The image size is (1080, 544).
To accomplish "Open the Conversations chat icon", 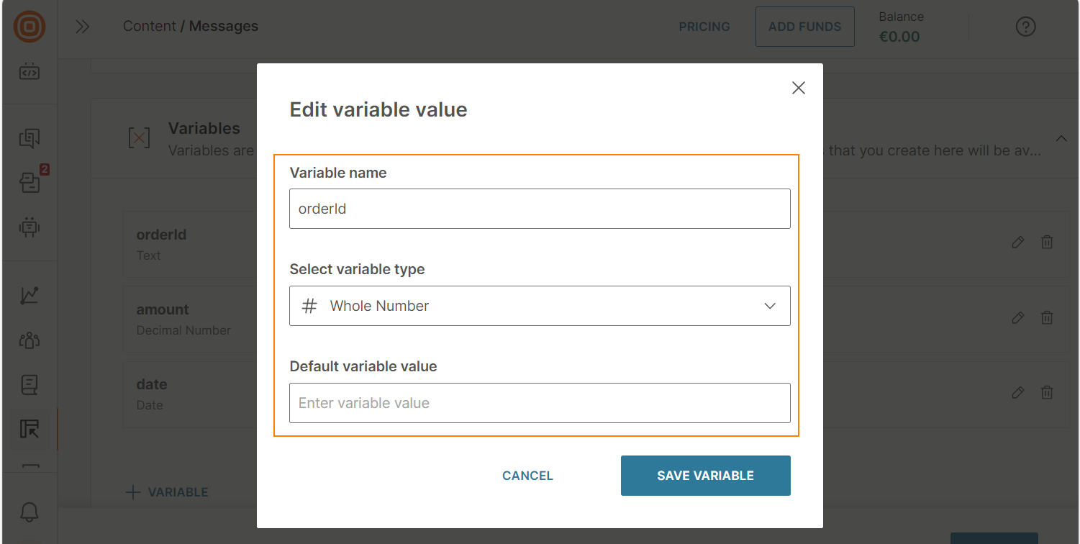I will (29, 138).
